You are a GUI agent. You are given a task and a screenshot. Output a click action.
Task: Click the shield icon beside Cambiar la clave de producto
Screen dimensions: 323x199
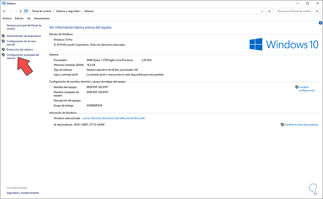tap(282, 125)
